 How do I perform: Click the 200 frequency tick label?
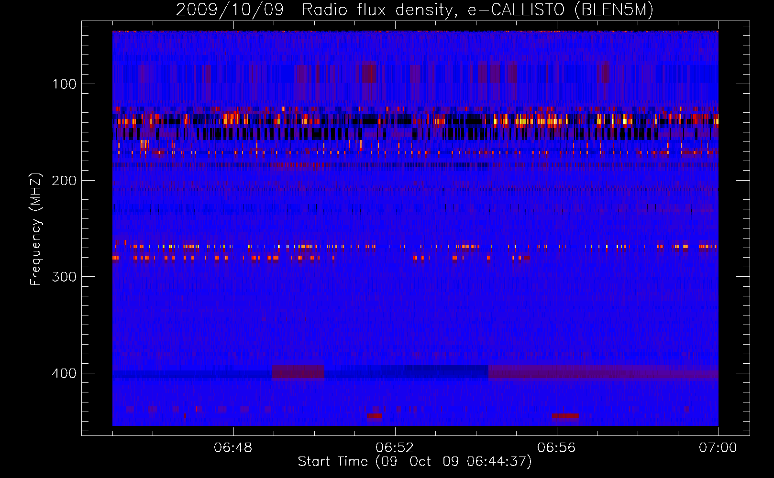(64, 181)
